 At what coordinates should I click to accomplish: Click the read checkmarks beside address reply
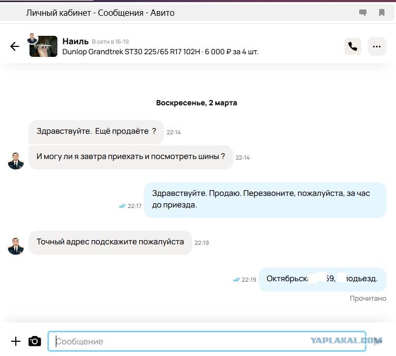[x=236, y=280]
